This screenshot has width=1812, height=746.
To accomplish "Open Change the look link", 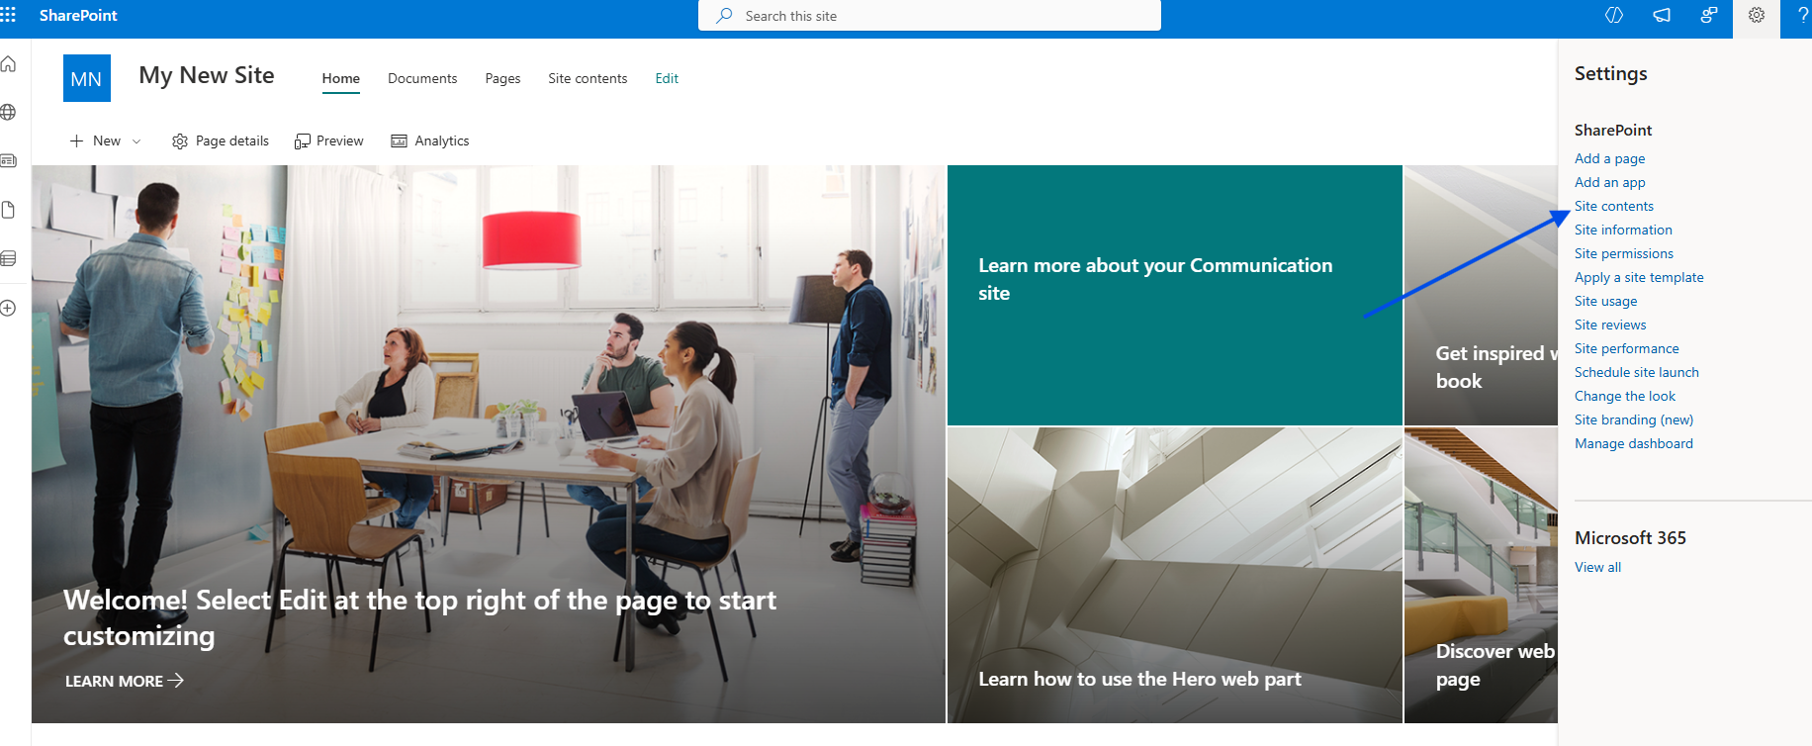I will coord(1624,396).
